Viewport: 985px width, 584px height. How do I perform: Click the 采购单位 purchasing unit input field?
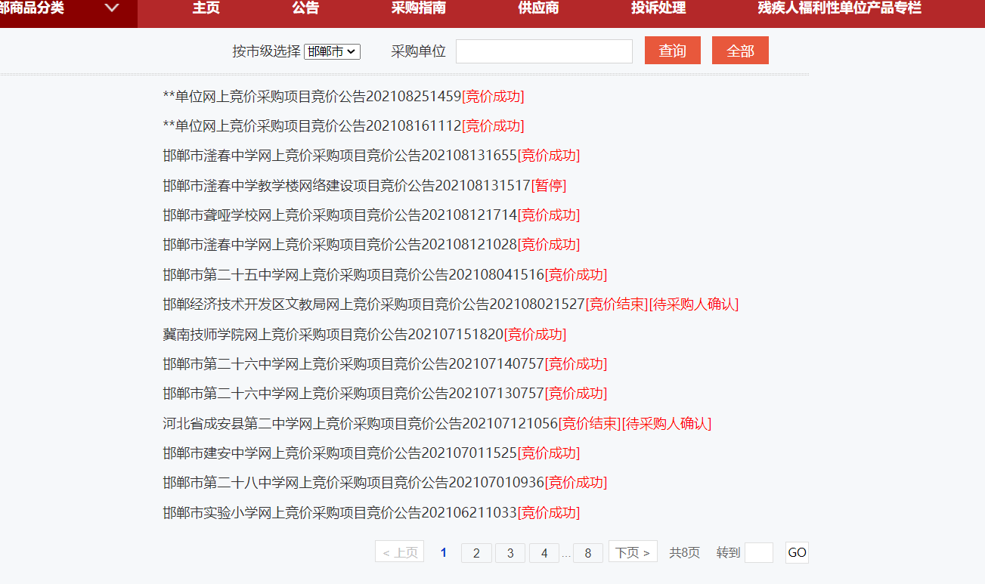[543, 51]
